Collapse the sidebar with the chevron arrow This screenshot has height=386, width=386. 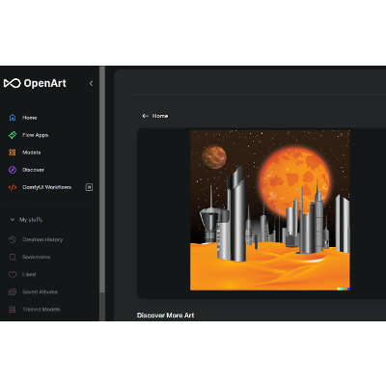pyautogui.click(x=91, y=83)
